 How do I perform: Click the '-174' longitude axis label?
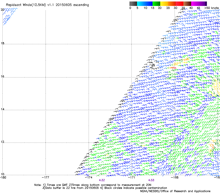tap(89, 178)
